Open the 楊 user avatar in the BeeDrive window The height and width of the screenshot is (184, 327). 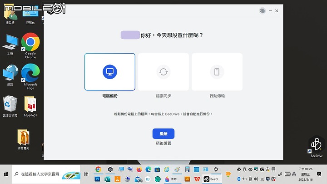pos(262,10)
